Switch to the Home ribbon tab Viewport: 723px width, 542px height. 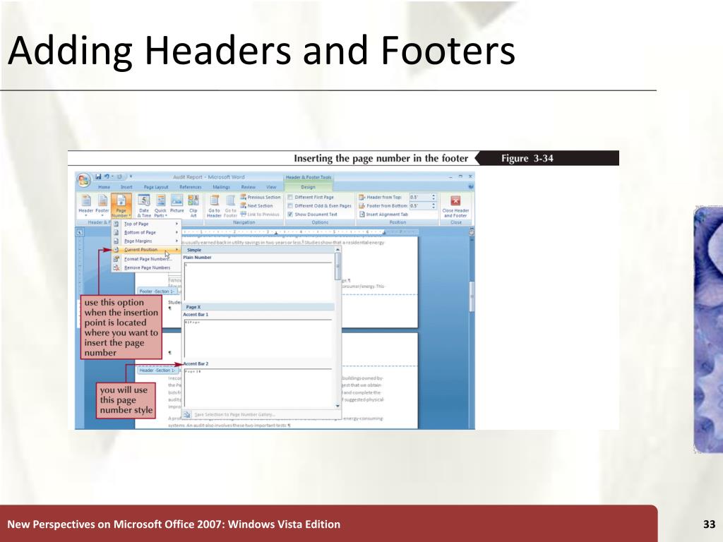104,187
